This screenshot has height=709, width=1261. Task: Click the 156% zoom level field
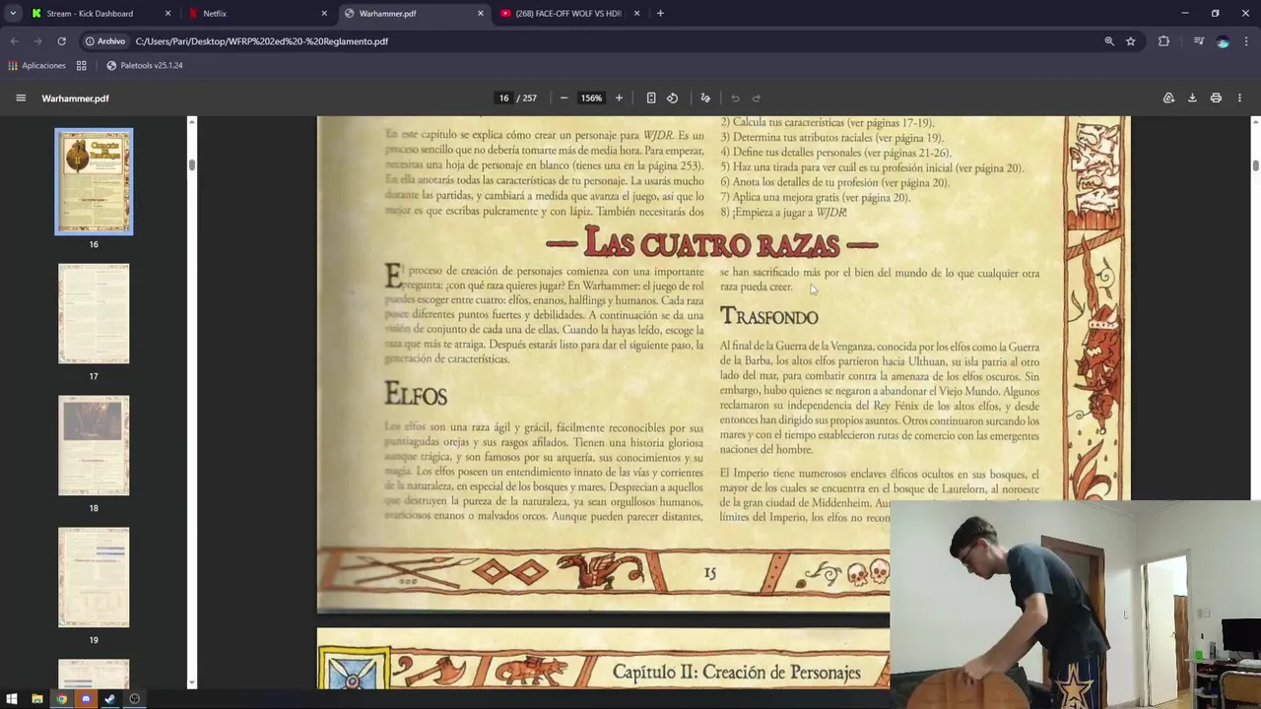pos(591,98)
